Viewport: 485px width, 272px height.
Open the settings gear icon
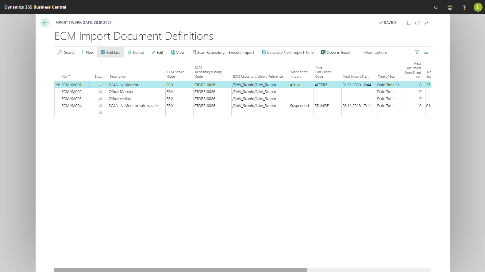click(x=450, y=7)
